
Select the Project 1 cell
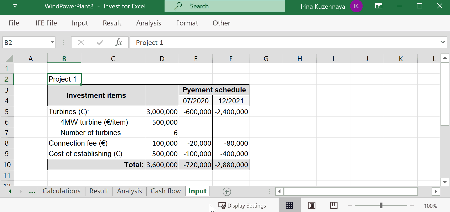(64, 79)
